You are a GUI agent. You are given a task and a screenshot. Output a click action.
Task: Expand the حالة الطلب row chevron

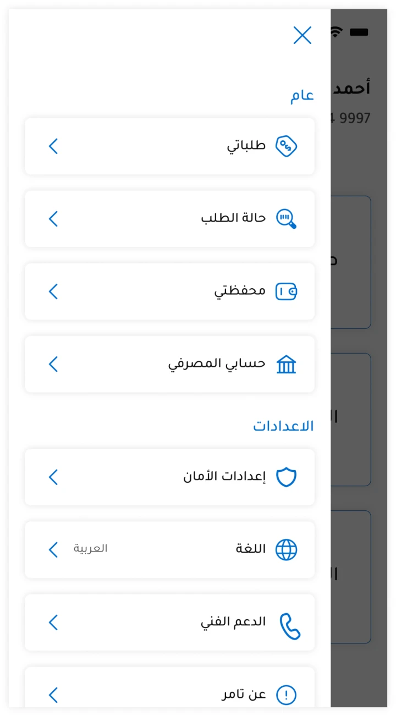pyautogui.click(x=53, y=219)
